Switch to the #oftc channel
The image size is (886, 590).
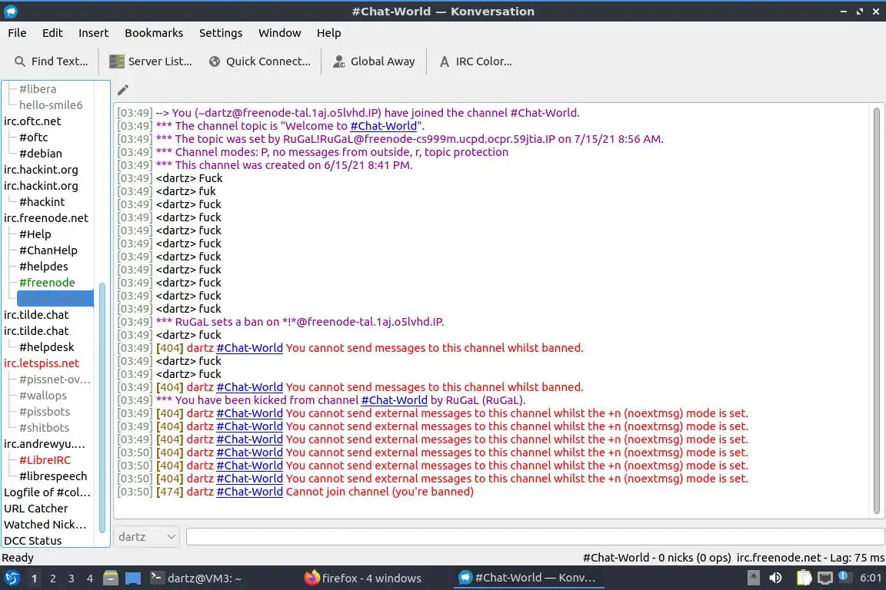pos(33,138)
